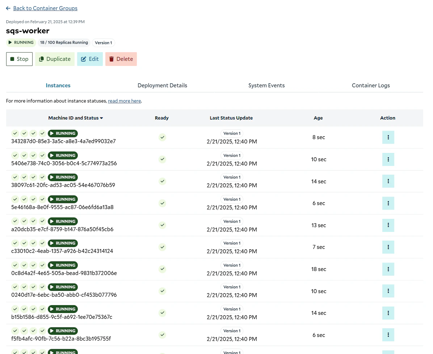The image size is (433, 354).
Task: Click the RUNNING status badge under sqs-worker title
Action: point(21,42)
